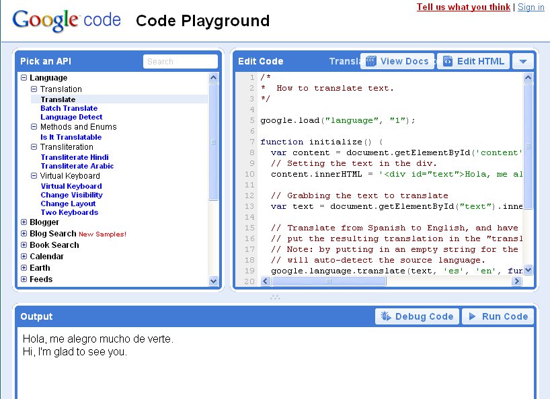Click the API list vertical scrollbar thumb
550x399 pixels.
pos(213,142)
